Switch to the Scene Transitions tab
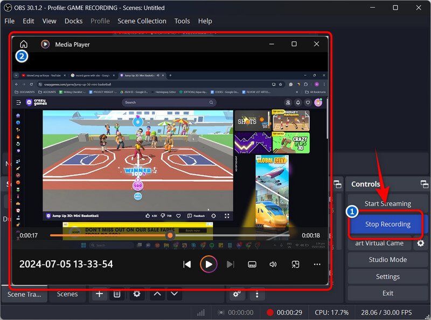This screenshot has height=320, width=431. (x=24, y=294)
